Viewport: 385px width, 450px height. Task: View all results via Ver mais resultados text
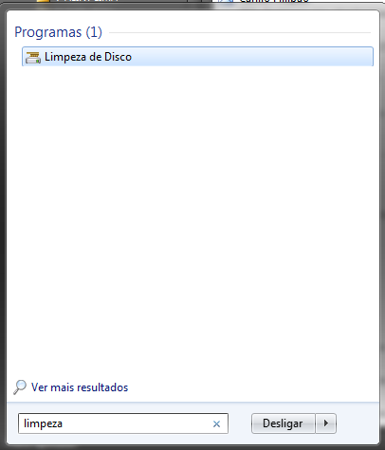pyautogui.click(x=80, y=387)
